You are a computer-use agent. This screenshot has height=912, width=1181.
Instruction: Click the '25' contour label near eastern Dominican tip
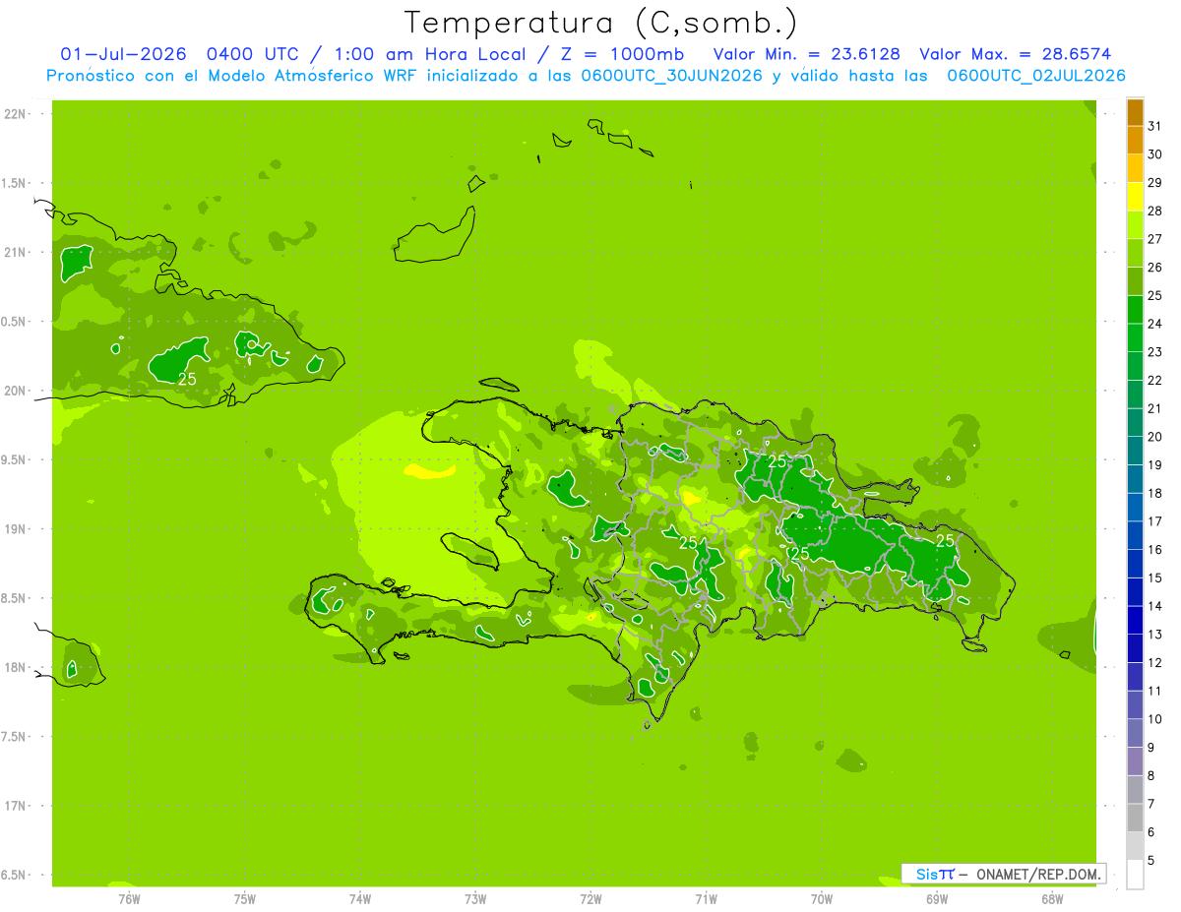(x=945, y=540)
